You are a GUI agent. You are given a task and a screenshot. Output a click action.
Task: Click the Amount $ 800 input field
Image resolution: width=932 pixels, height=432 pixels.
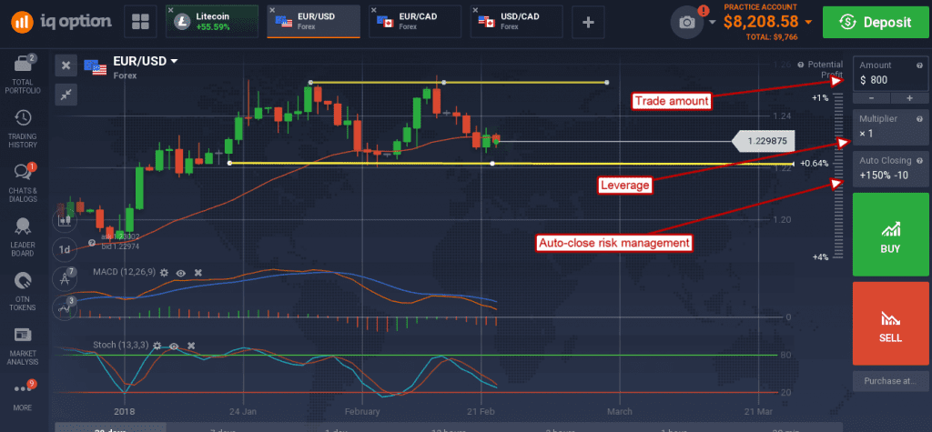891,73
